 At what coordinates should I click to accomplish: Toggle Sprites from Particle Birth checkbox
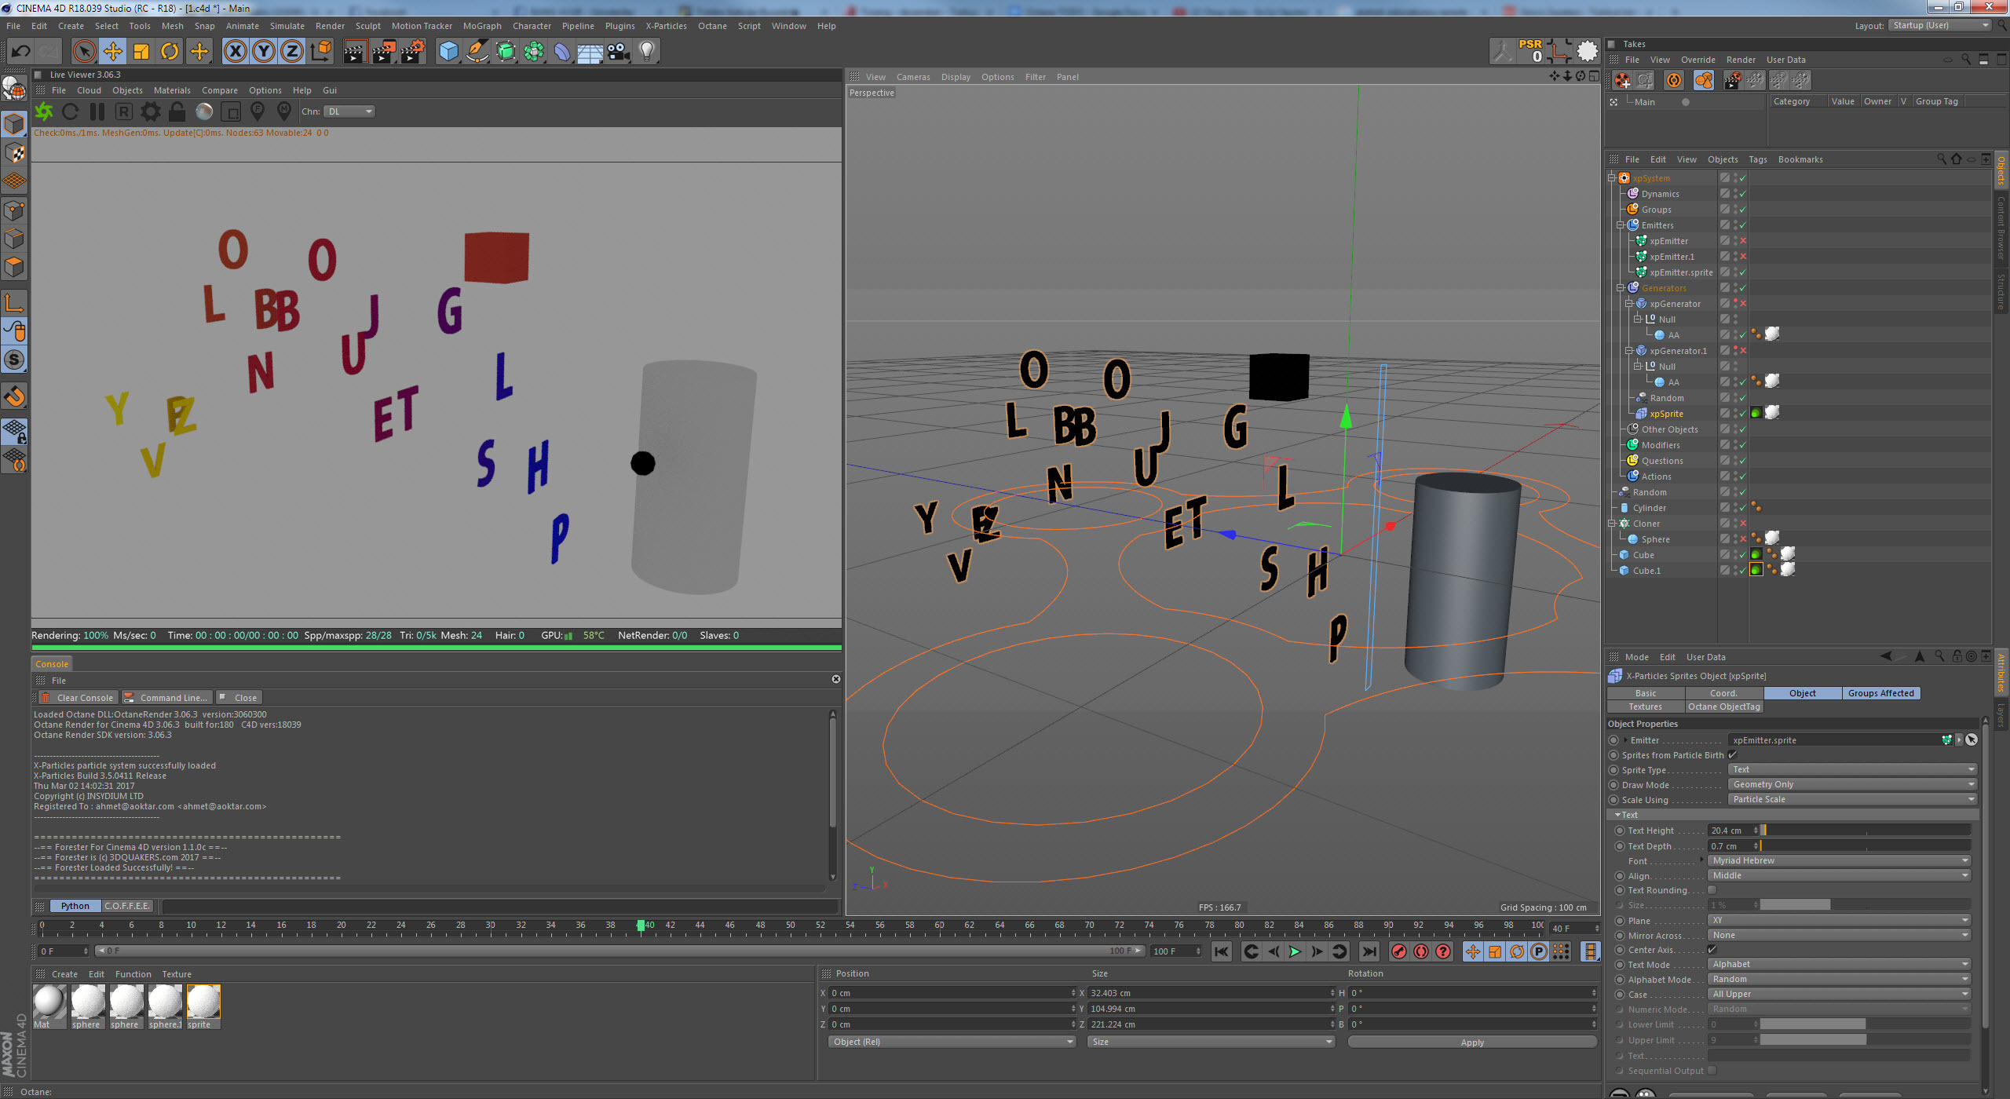[1732, 755]
